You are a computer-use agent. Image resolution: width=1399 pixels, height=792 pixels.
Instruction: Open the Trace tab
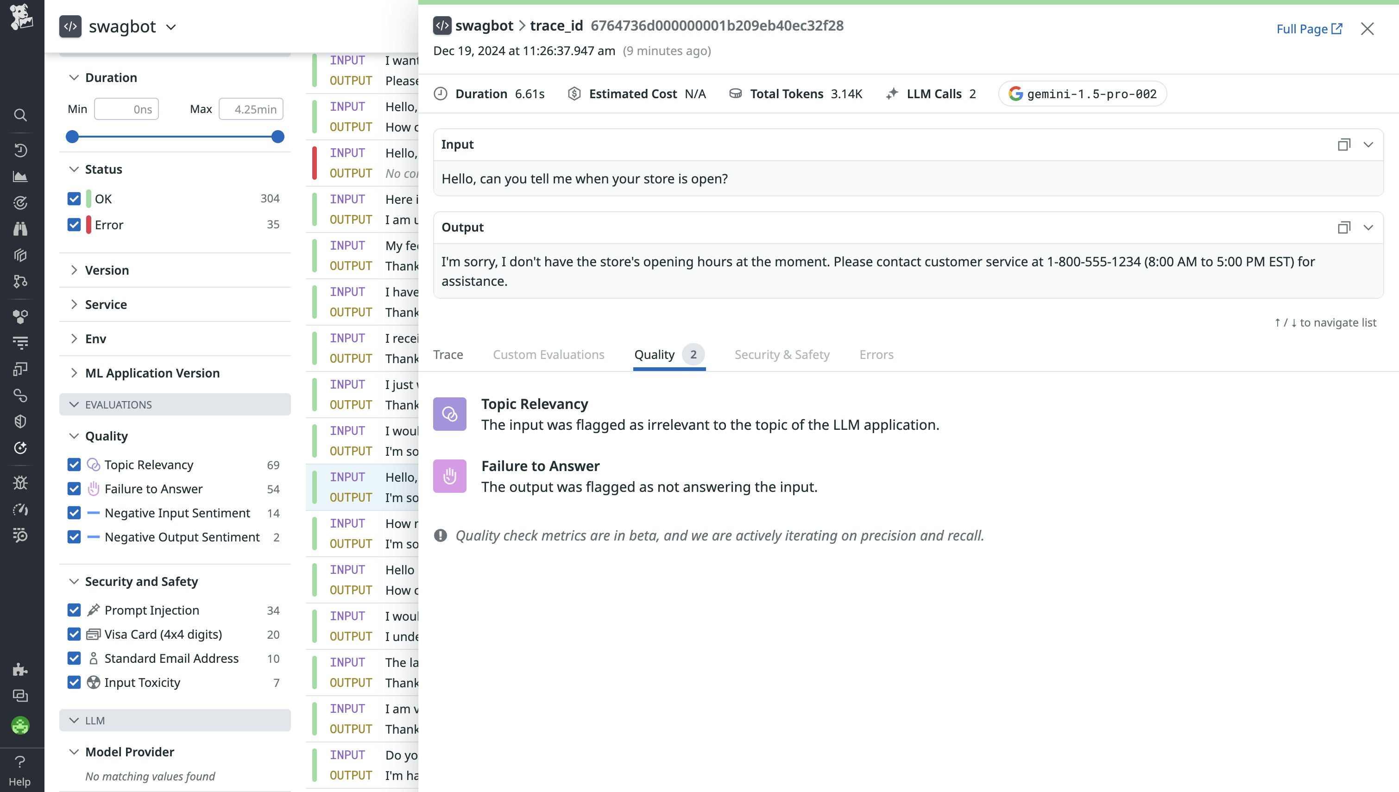(447, 355)
